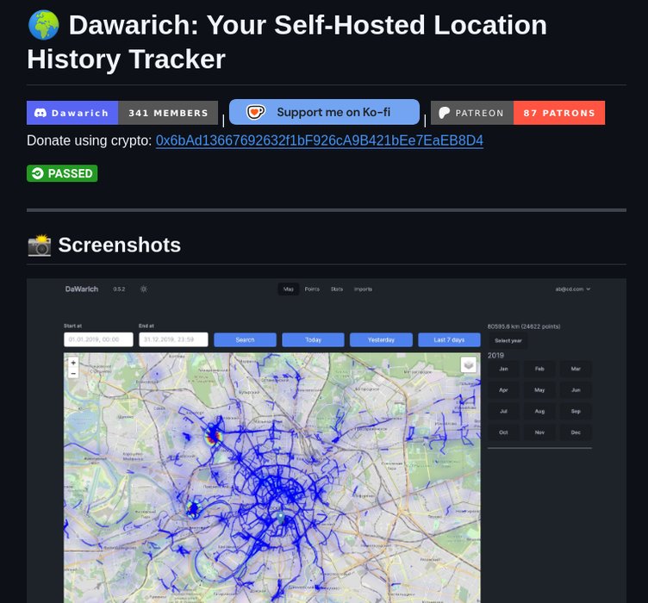648x603 pixels.
Task: Open the Patreon 87 patrons badge
Action: click(518, 113)
